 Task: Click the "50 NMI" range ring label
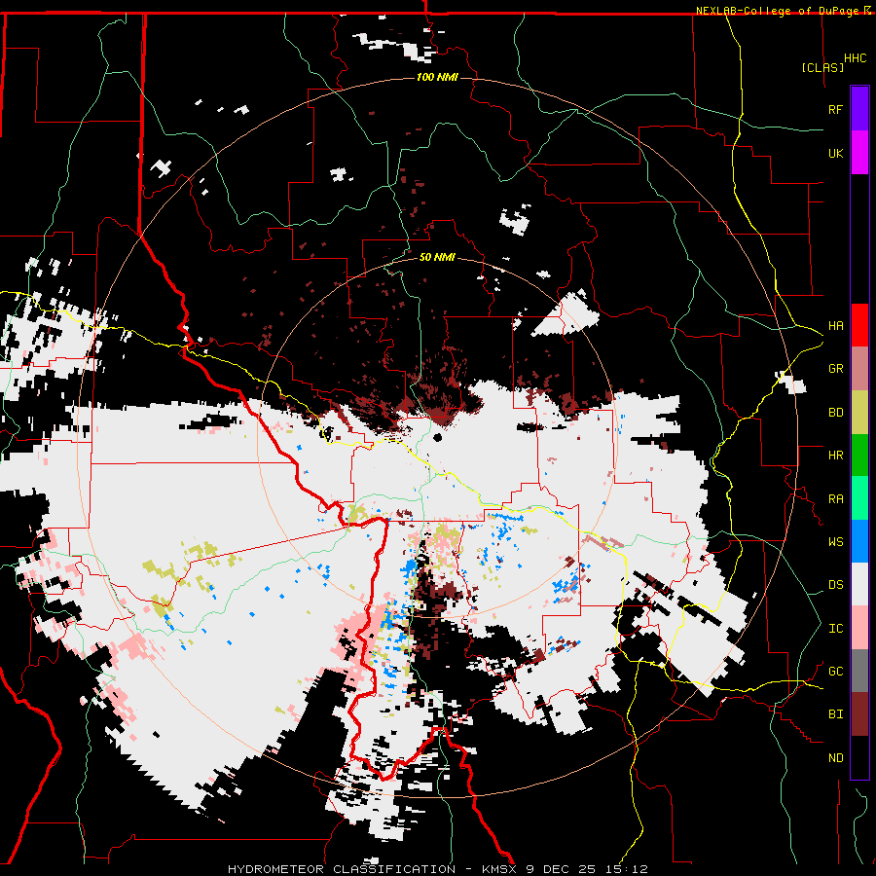437,257
